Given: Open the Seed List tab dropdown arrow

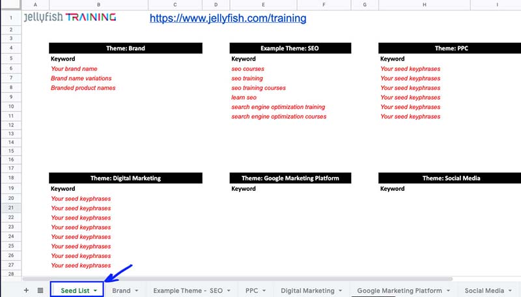Looking at the screenshot, I should pyautogui.click(x=96, y=290).
